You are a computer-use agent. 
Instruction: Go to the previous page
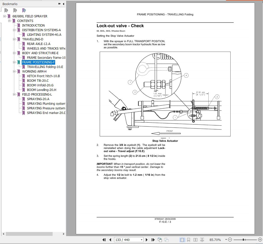tap(110, 240)
